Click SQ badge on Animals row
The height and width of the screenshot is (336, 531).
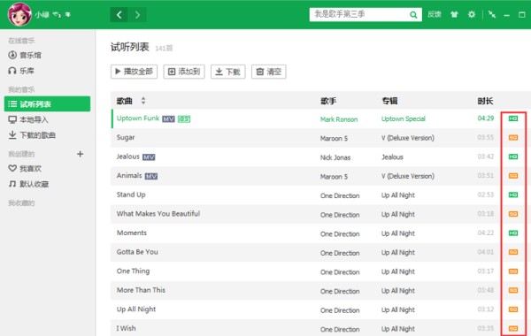(x=513, y=176)
